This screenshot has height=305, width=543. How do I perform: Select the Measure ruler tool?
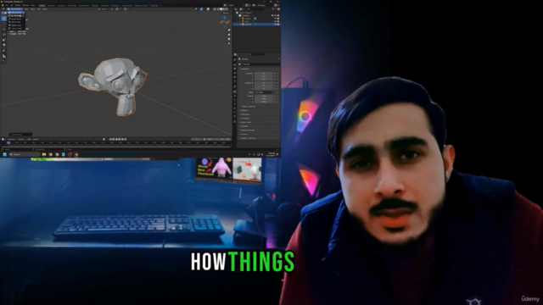pos(4,56)
